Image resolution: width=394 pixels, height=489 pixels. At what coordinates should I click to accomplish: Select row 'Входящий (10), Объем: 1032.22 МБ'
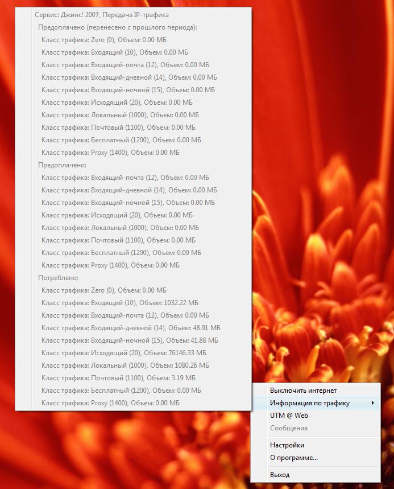coord(133,303)
